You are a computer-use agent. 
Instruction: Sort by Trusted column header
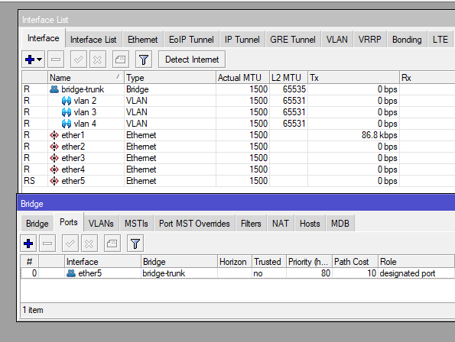point(269,262)
